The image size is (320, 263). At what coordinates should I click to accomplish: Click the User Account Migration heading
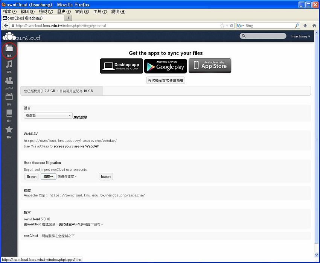(42, 163)
